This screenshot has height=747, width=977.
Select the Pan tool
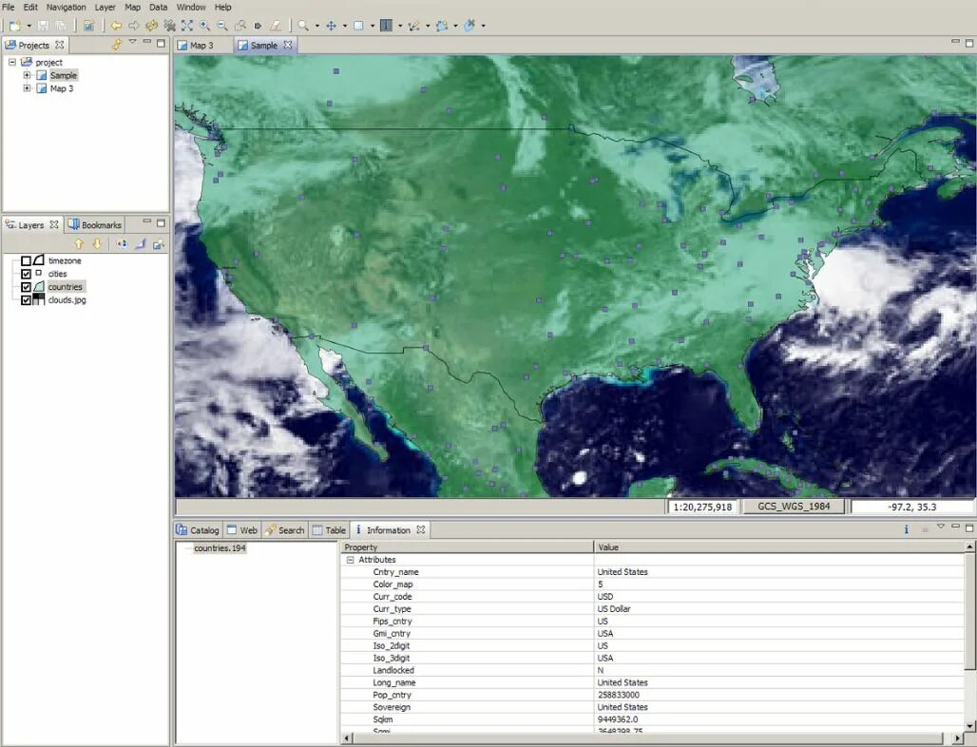332,26
